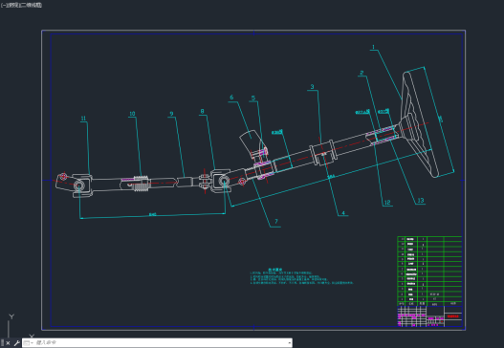
Task: Open command line customize wrench menu
Action: click(16, 343)
